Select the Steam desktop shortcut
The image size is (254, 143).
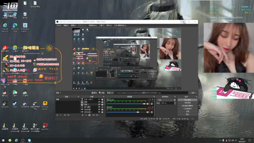[x=15, y=105]
